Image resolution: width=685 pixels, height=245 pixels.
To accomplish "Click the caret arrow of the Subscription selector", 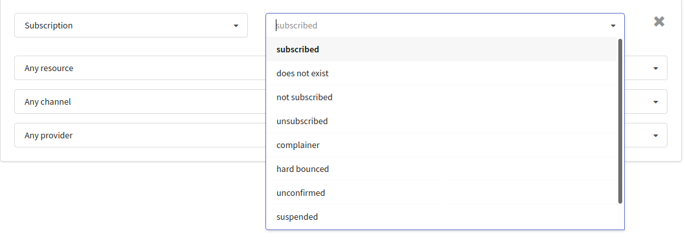I will (x=236, y=26).
